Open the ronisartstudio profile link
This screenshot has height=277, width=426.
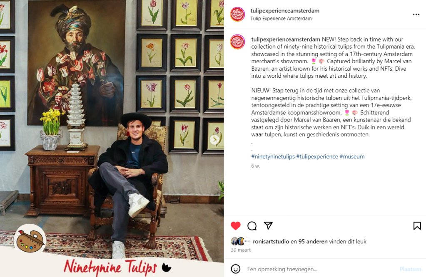click(271, 242)
